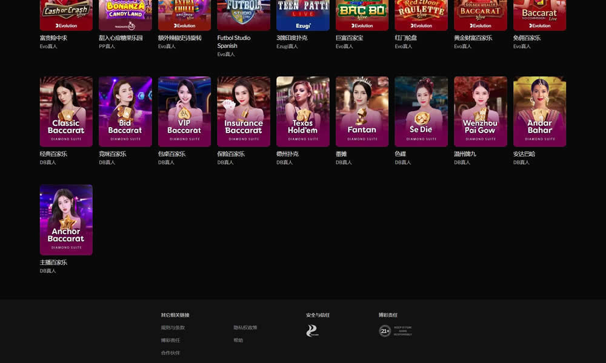Select the 黄金财富百家乐 game title
Image resolution: width=606 pixels, height=363 pixels.
pos(473,38)
